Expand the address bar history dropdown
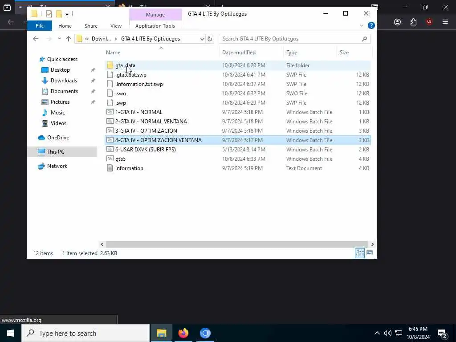The width and height of the screenshot is (456, 342). [x=202, y=39]
